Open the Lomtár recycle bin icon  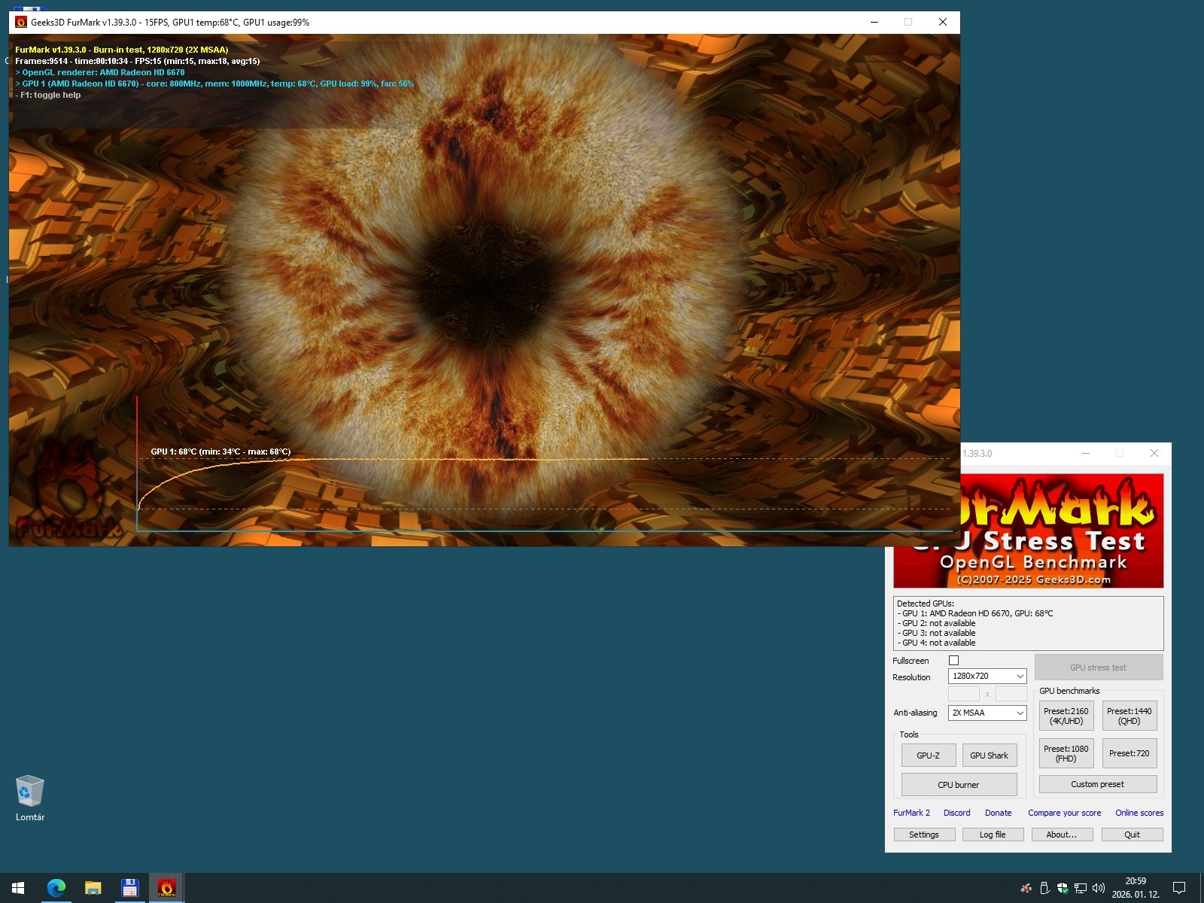click(x=30, y=798)
